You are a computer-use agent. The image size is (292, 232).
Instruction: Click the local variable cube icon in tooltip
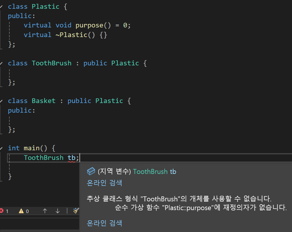(x=91, y=171)
